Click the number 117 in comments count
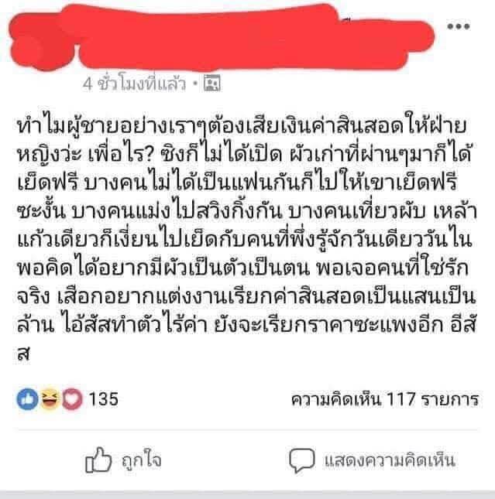 [400, 399]
